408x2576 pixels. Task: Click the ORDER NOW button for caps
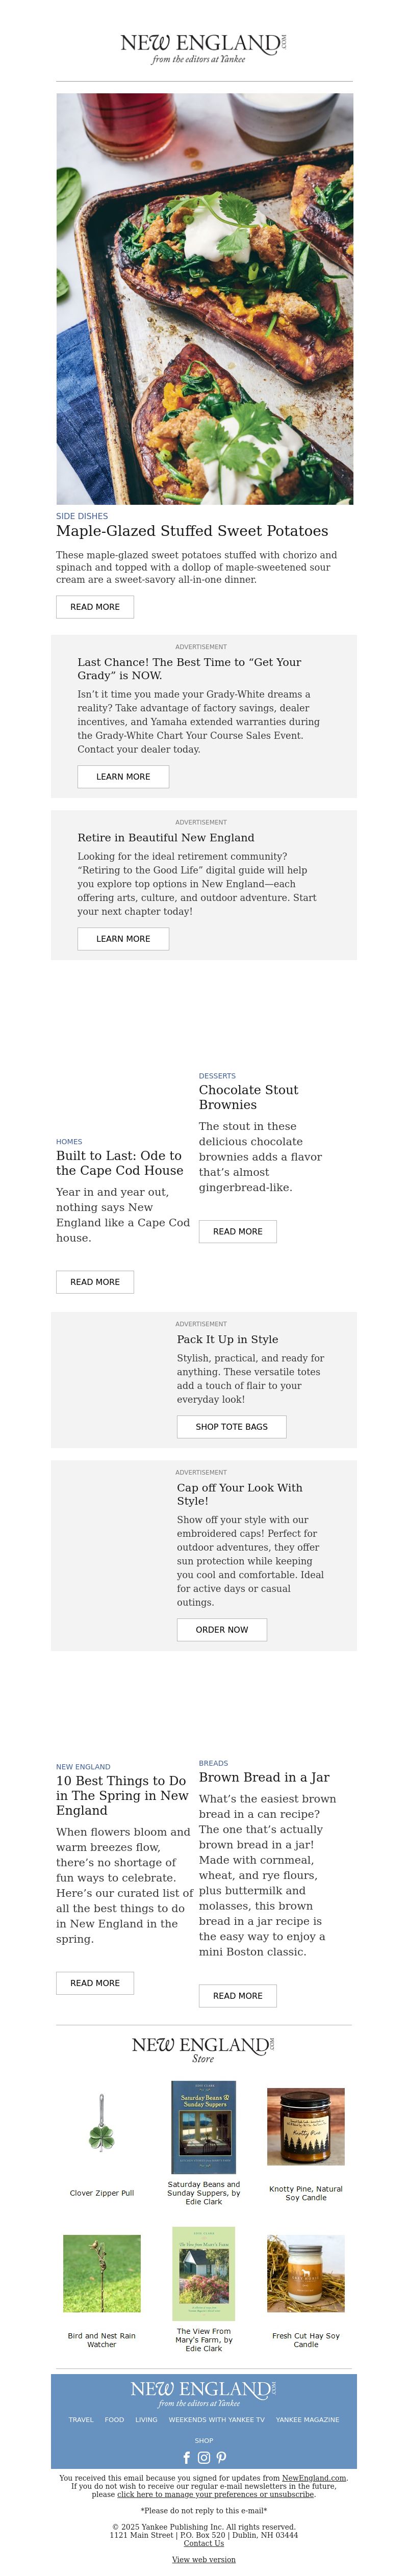pyautogui.click(x=222, y=1630)
